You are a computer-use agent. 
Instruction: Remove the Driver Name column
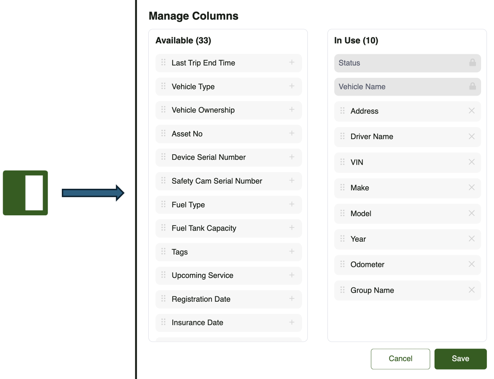(472, 136)
